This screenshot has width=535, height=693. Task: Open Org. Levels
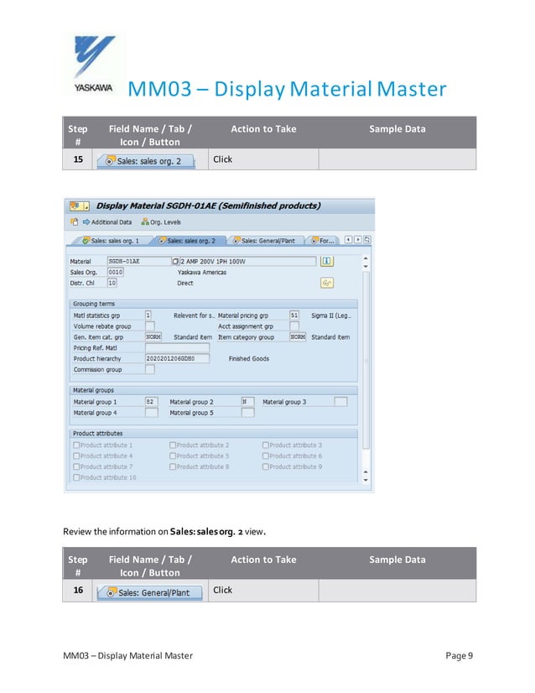pyautogui.click(x=161, y=221)
